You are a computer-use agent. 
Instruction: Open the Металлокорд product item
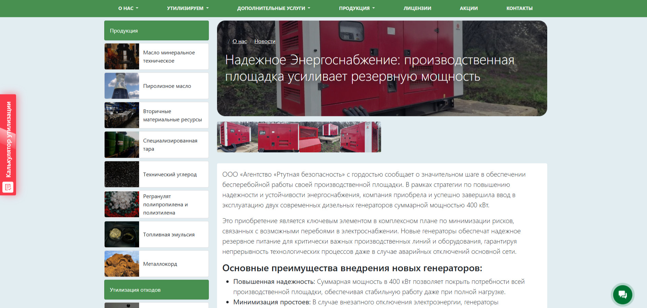pyautogui.click(x=157, y=264)
